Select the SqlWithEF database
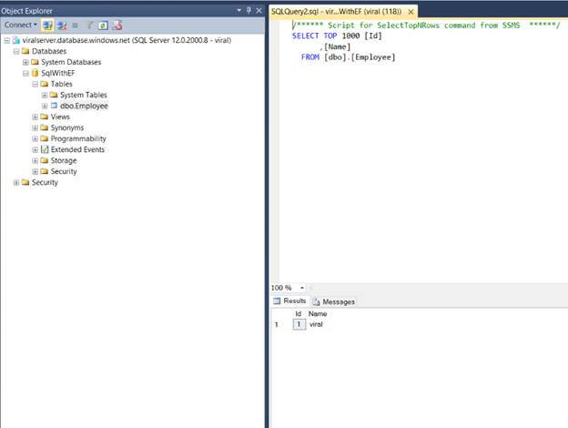Image resolution: width=568 pixels, height=428 pixels. tap(57, 73)
